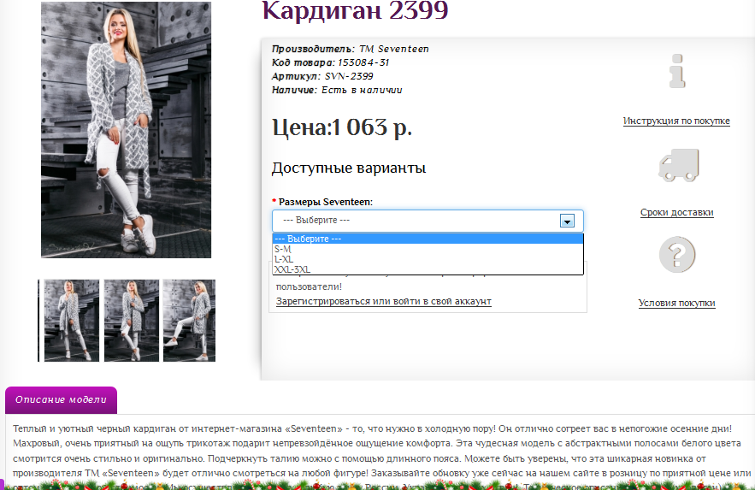The width and height of the screenshot is (755, 490).
Task: Select the S-M size option
Action: pos(428,249)
